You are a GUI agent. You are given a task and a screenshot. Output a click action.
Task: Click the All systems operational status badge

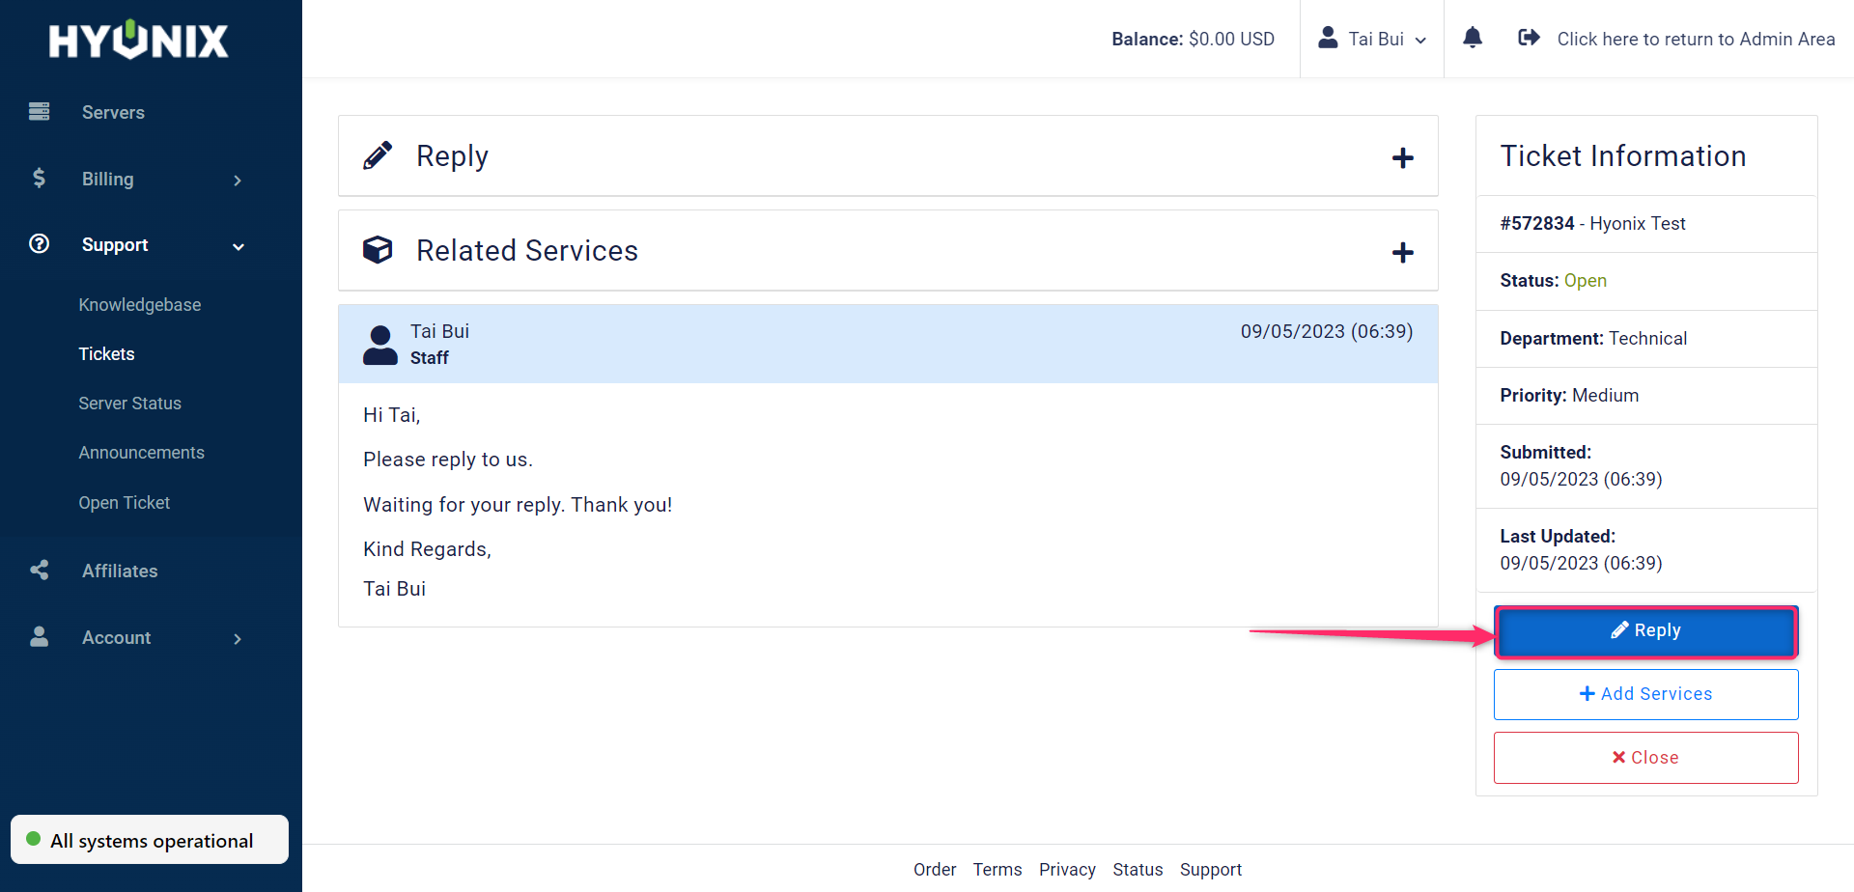[x=150, y=840]
